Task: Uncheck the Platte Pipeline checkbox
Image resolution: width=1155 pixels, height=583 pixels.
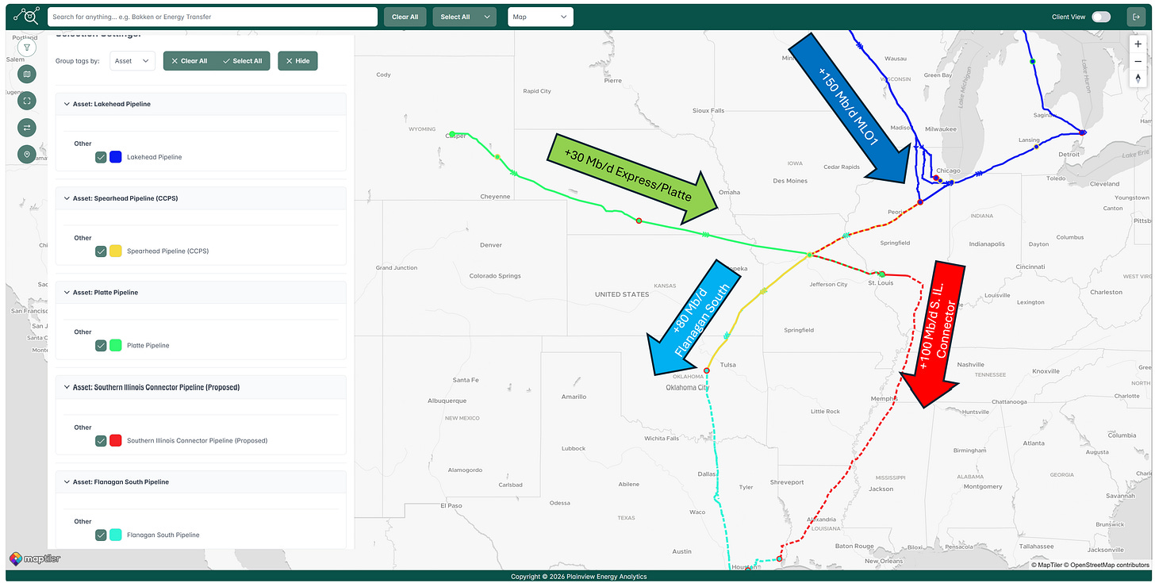Action: 101,346
